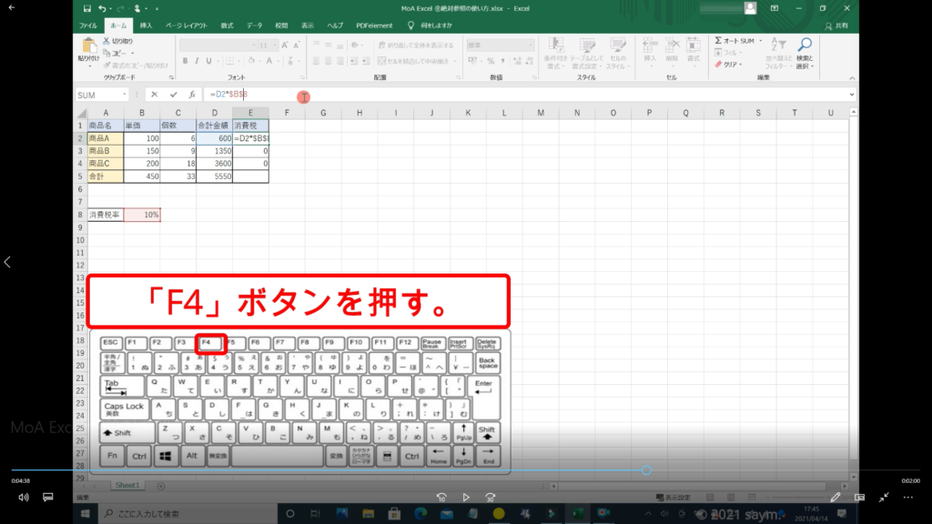Image resolution: width=932 pixels, height=524 pixels.
Task: Expand the formula bar with the chevron
Action: click(852, 95)
